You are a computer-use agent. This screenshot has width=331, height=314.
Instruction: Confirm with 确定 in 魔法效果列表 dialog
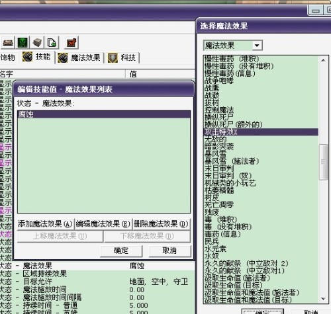coord(121,251)
